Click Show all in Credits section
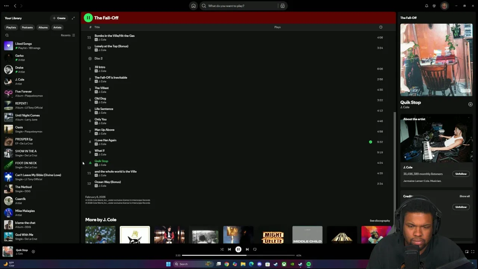The height and width of the screenshot is (269, 478). click(x=465, y=196)
